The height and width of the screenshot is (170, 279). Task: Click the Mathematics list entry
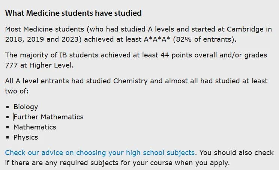tap(34, 127)
